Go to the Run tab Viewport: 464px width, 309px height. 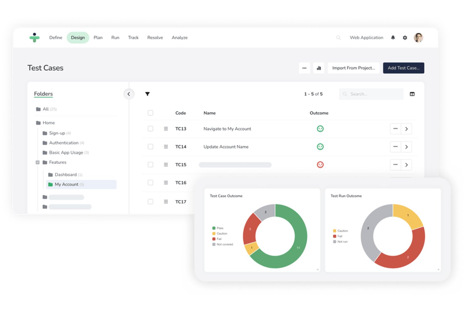(115, 38)
